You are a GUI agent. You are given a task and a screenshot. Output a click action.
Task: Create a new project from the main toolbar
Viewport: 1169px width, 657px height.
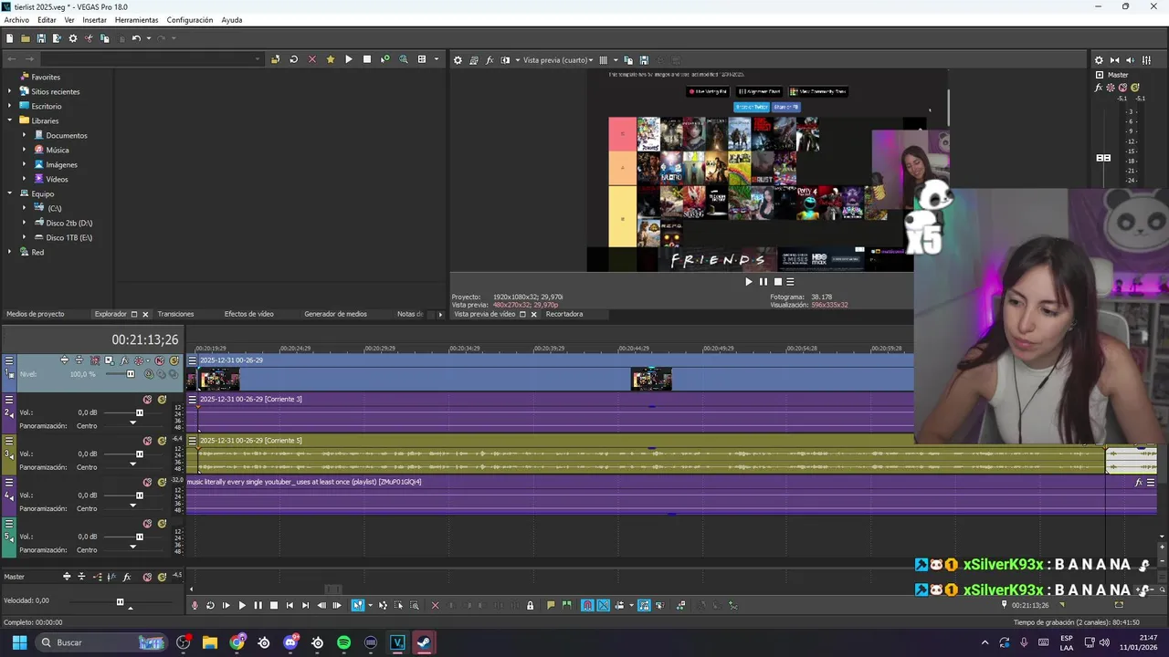coord(9,38)
